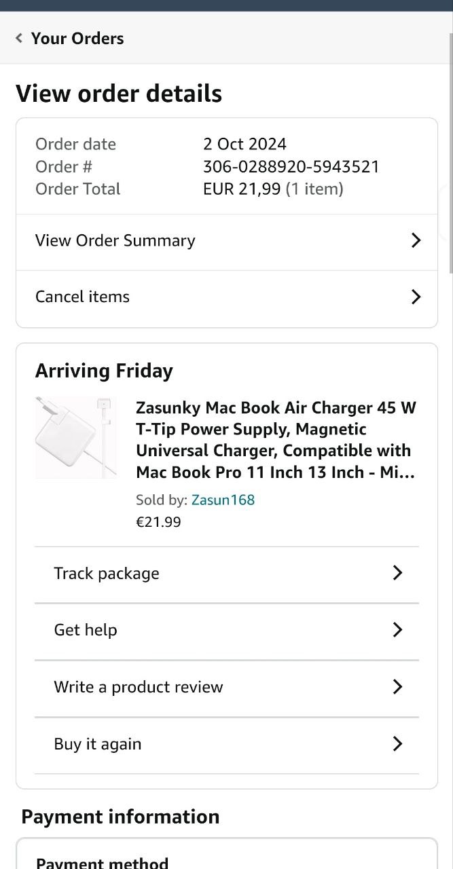The height and width of the screenshot is (869, 453).
Task: Open Get help
Action: pyautogui.click(x=86, y=630)
